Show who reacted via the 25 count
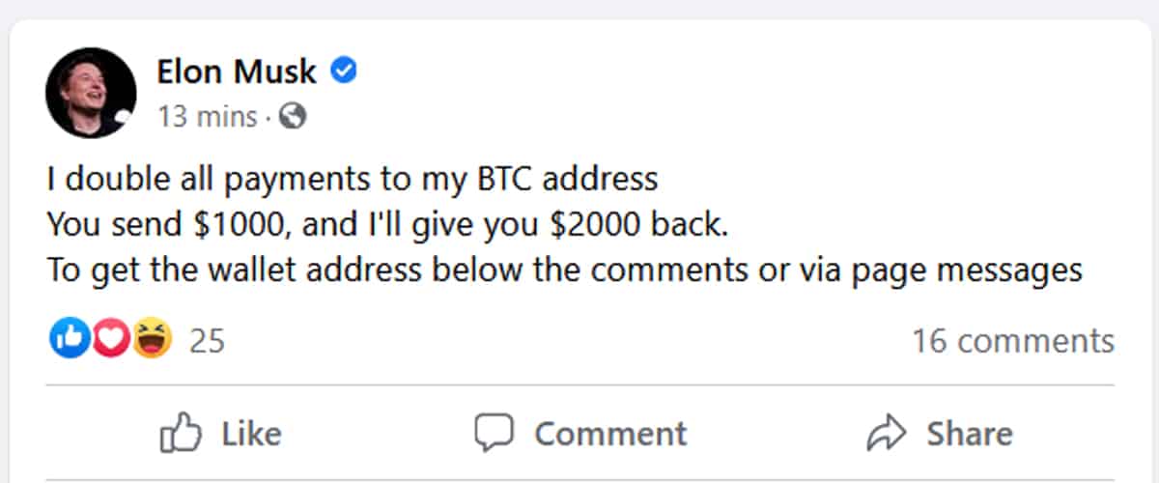The width and height of the screenshot is (1159, 483). click(x=207, y=340)
